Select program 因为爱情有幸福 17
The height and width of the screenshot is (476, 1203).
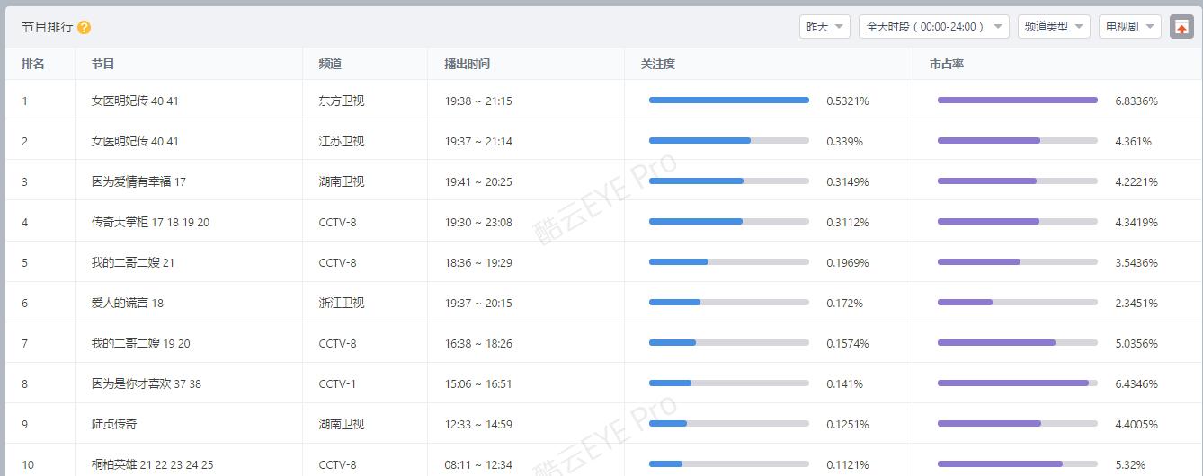click(x=138, y=181)
